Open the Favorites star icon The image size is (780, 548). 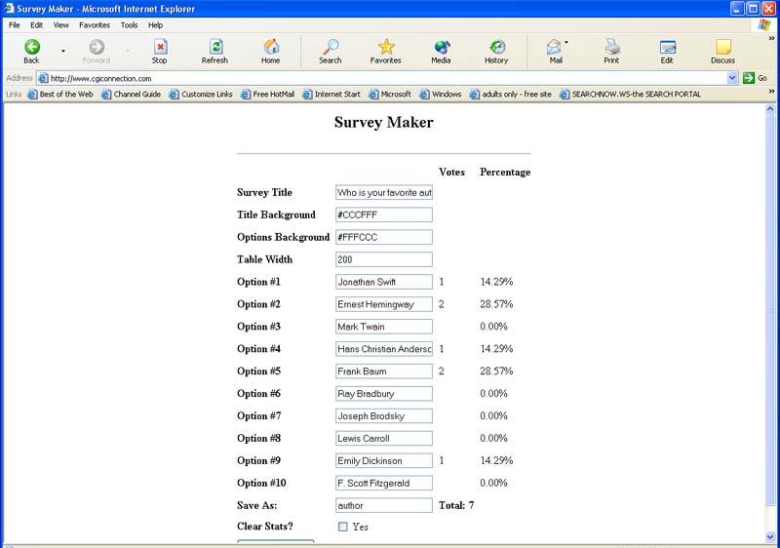point(386,47)
